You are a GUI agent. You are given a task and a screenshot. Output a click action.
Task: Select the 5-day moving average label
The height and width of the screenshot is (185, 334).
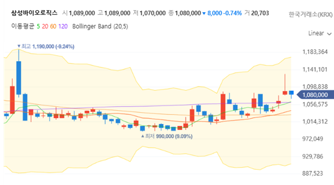point(38,26)
